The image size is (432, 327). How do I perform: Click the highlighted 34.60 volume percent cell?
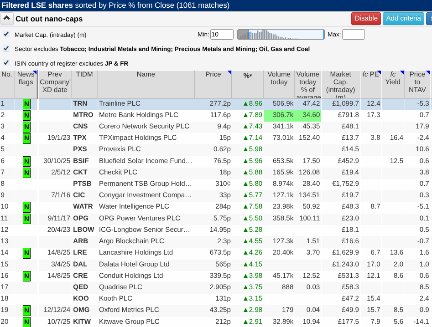[308, 116]
